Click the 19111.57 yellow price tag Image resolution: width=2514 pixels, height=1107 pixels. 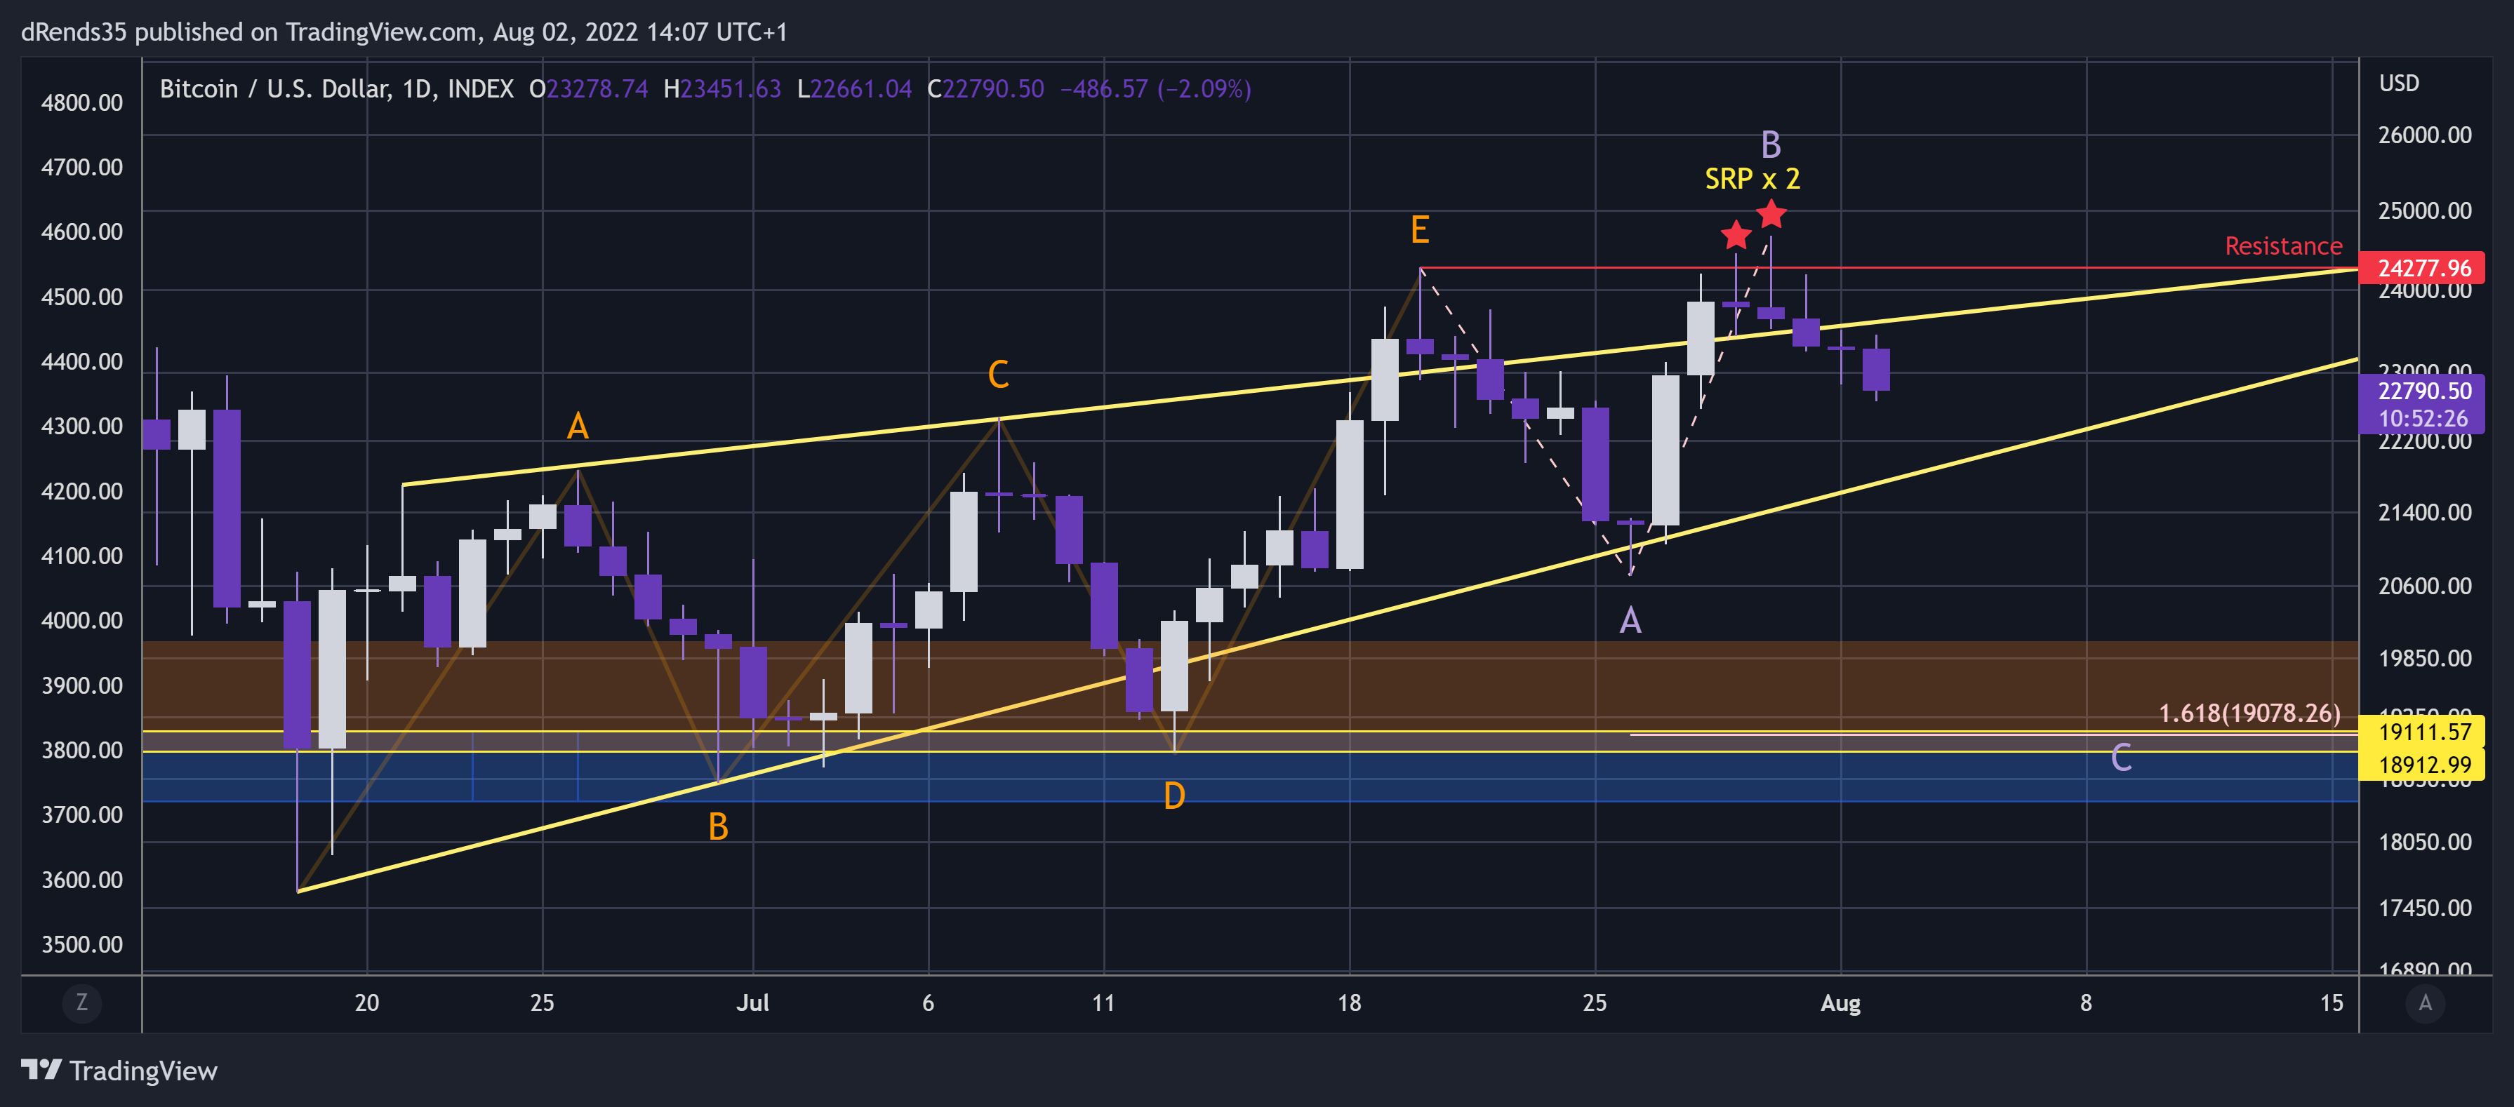pos(2422,732)
